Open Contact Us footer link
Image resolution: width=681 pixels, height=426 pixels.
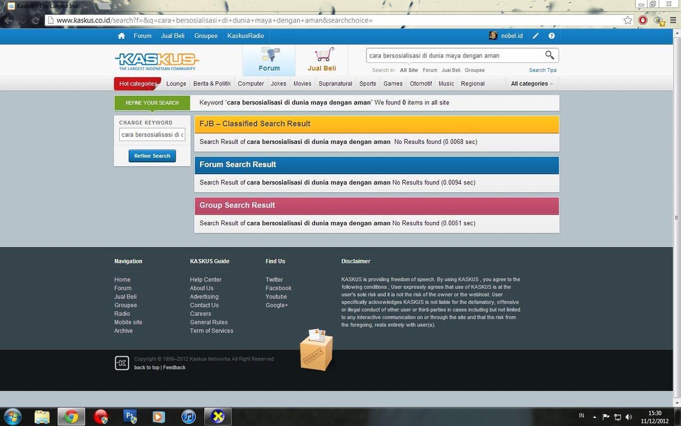coord(204,305)
